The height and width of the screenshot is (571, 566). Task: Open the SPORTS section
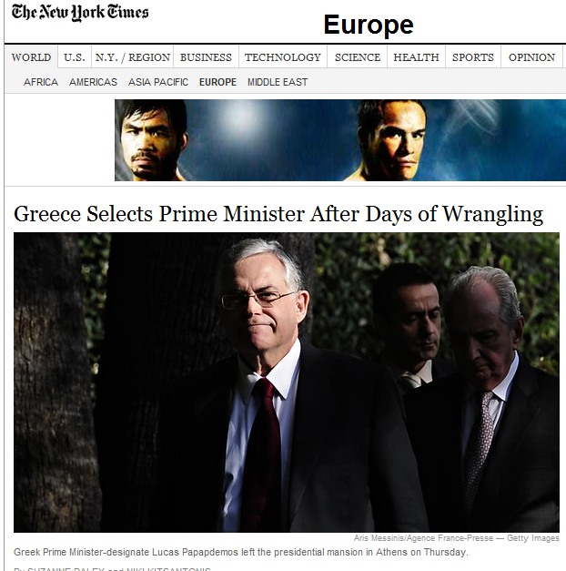pos(473,57)
